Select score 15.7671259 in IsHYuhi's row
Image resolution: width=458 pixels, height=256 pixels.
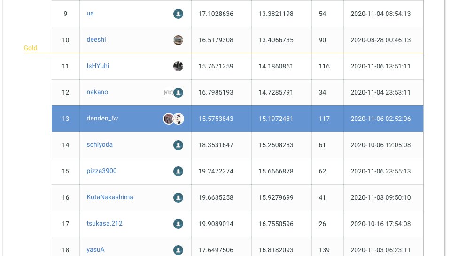tap(216, 66)
